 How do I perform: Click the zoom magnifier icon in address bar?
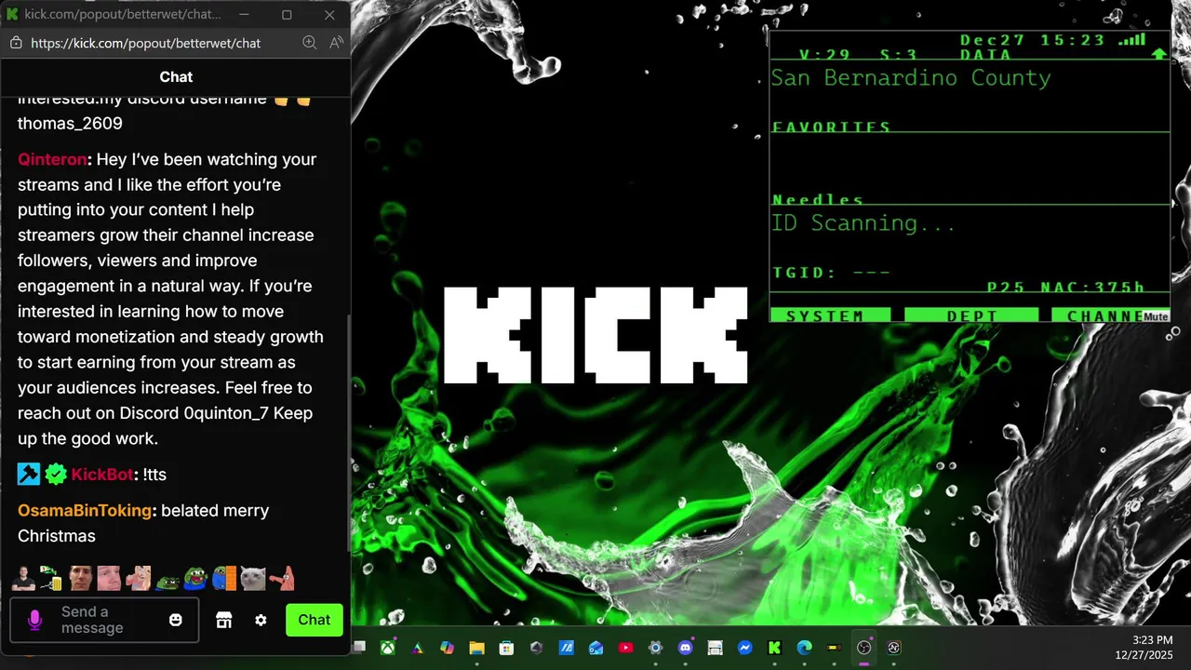tap(310, 43)
